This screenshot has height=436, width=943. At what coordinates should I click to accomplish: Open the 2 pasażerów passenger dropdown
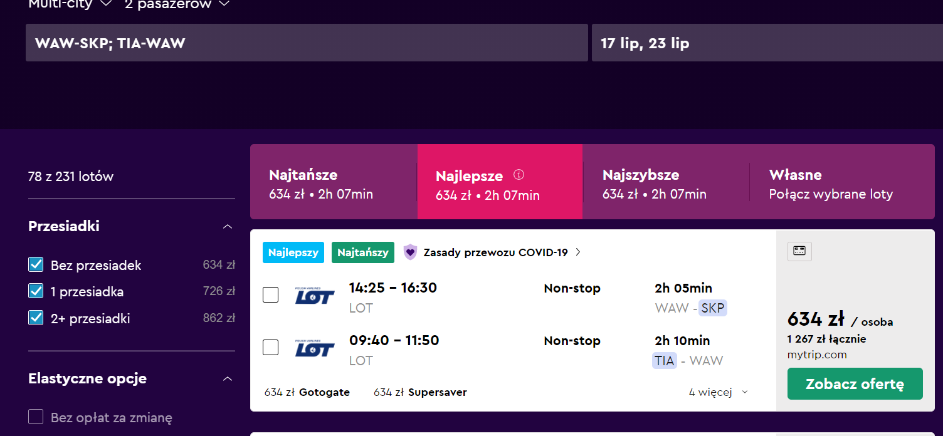point(177,4)
